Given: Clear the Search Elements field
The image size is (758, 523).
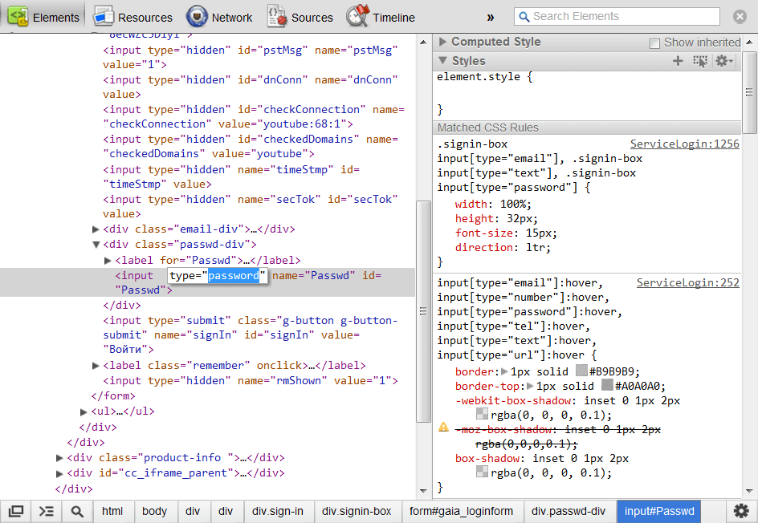Looking at the screenshot, I should tap(740, 17).
